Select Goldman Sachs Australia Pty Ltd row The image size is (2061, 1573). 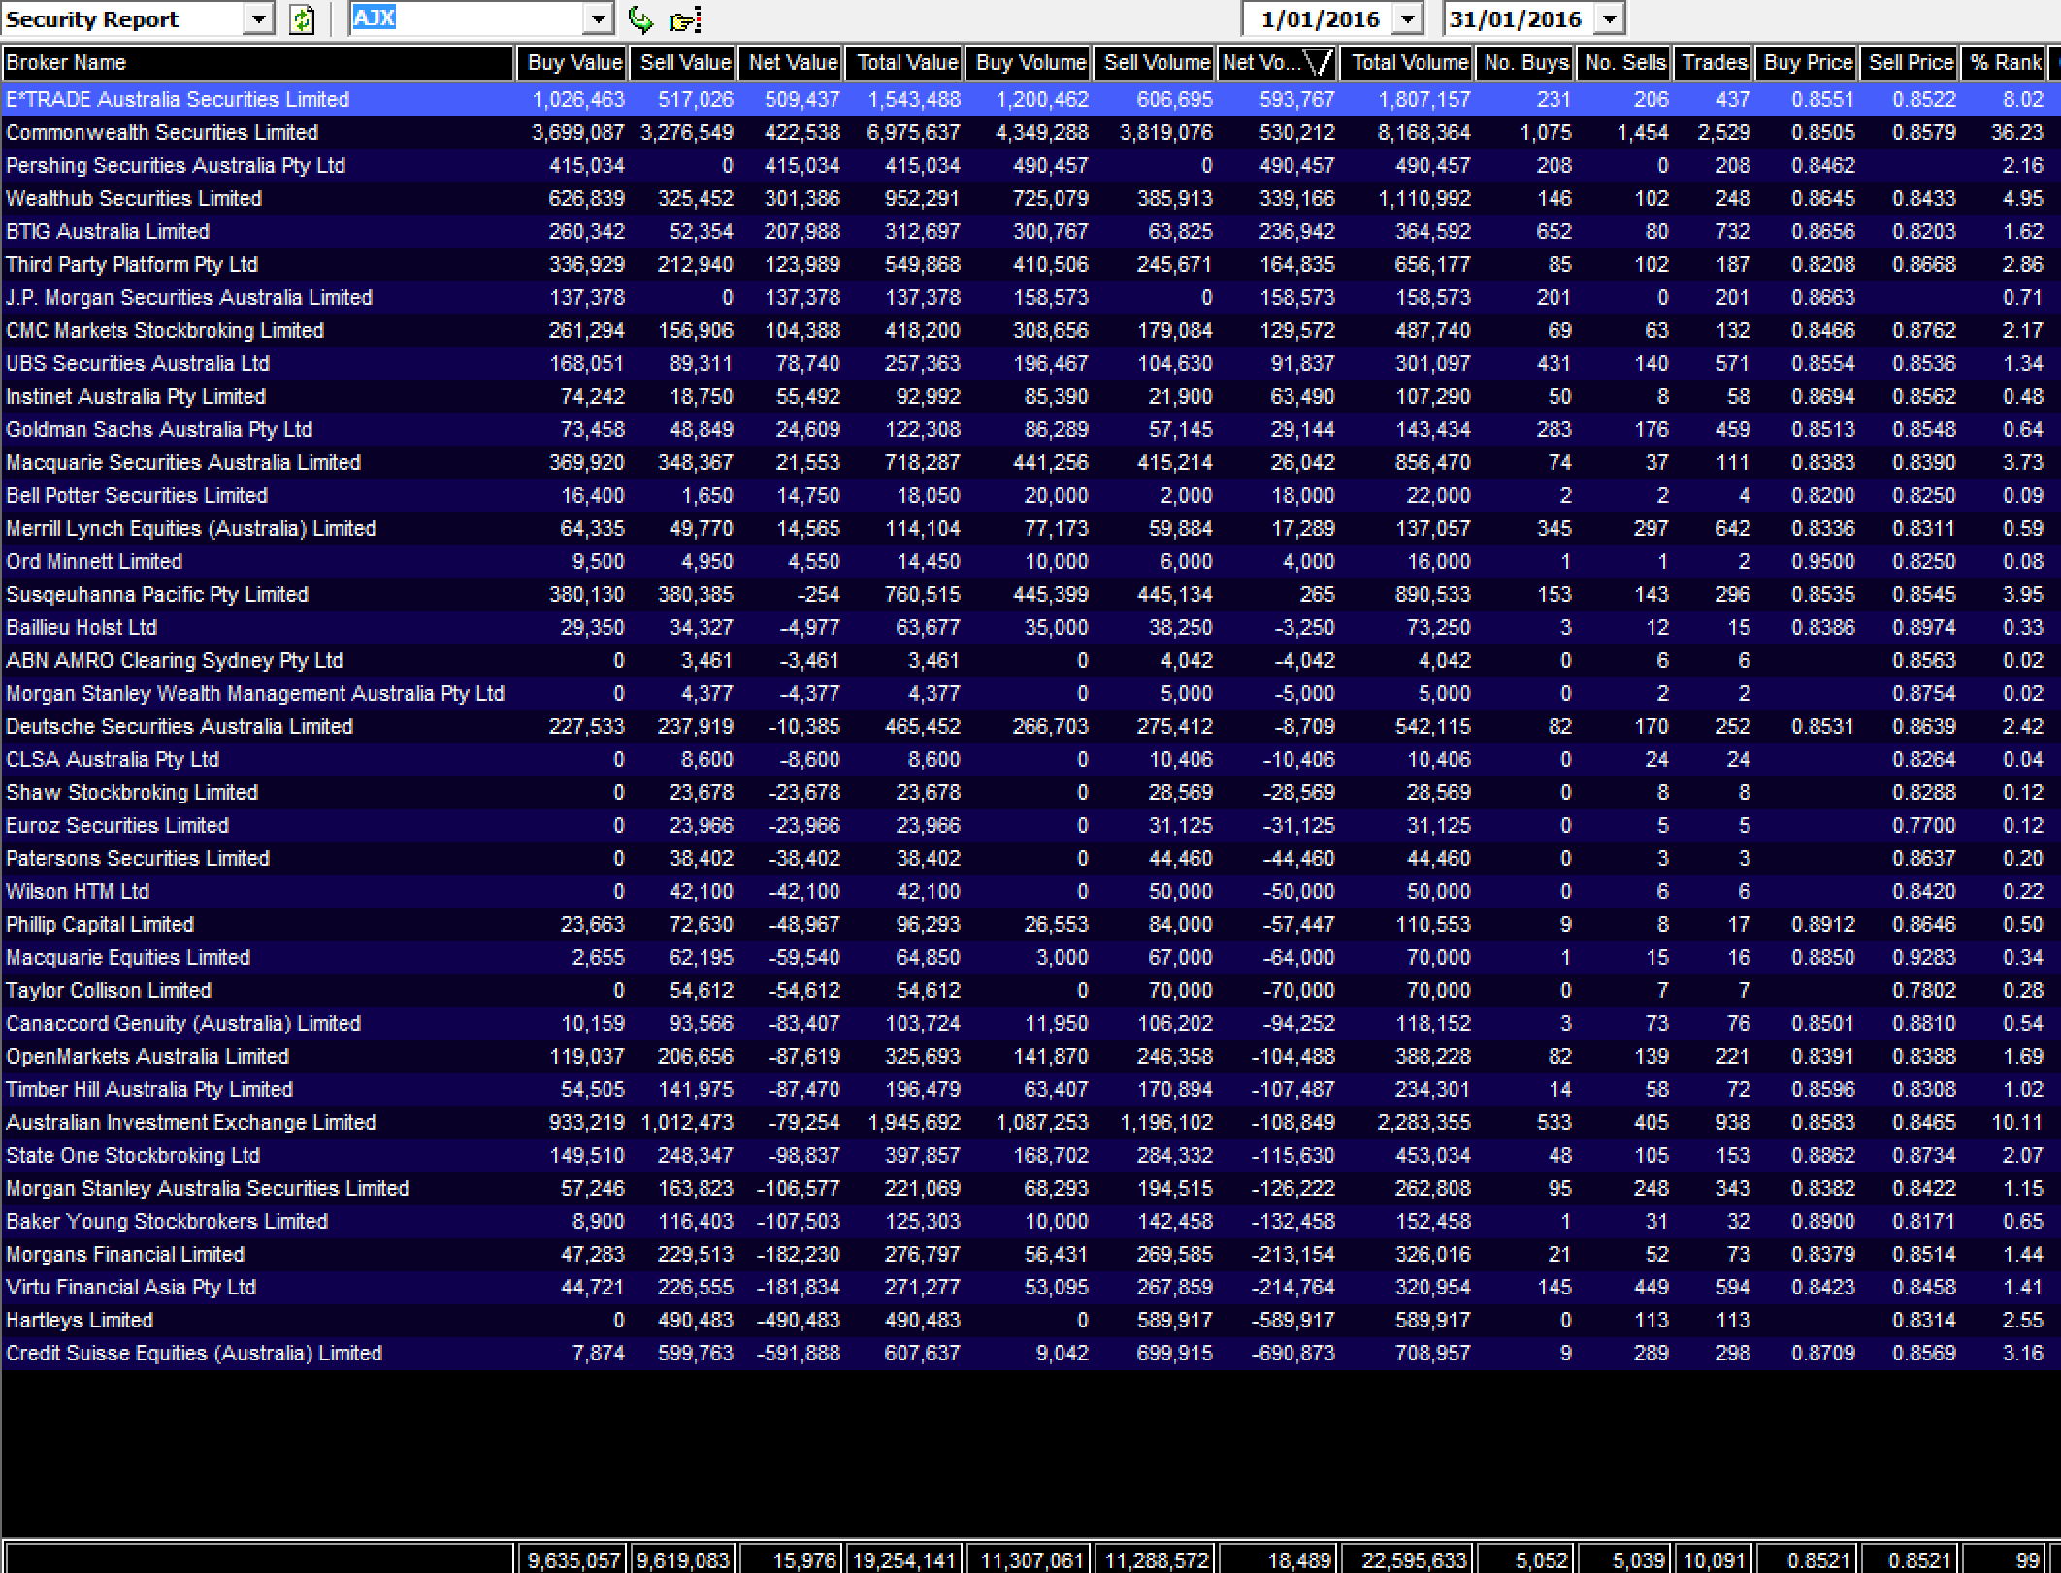[1030, 429]
